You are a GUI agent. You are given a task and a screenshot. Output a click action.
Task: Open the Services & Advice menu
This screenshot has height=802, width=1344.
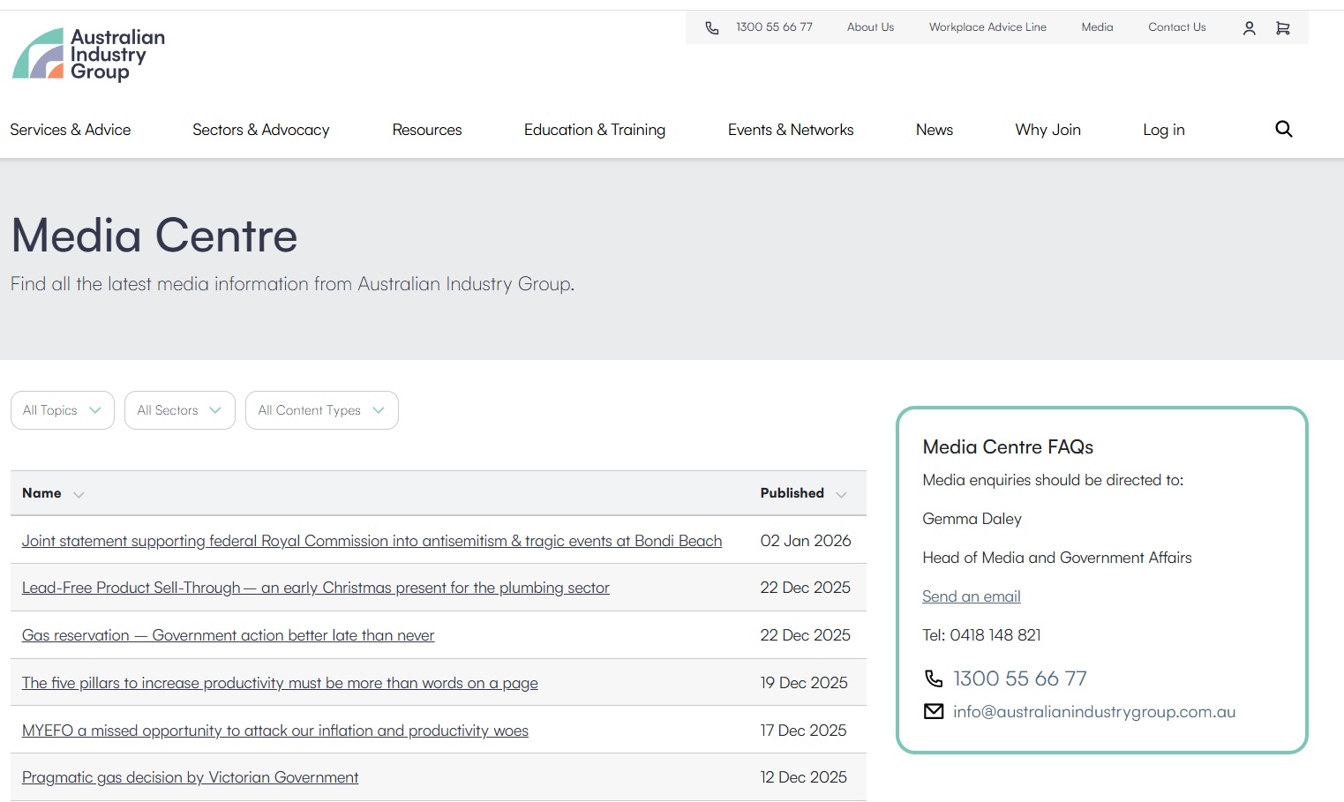pos(71,130)
